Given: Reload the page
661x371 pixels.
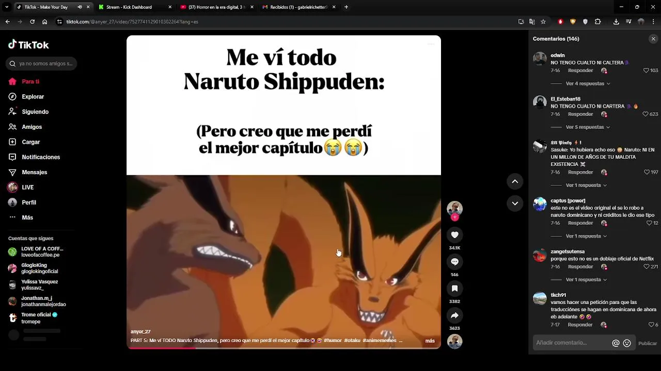Looking at the screenshot, I should point(32,22).
